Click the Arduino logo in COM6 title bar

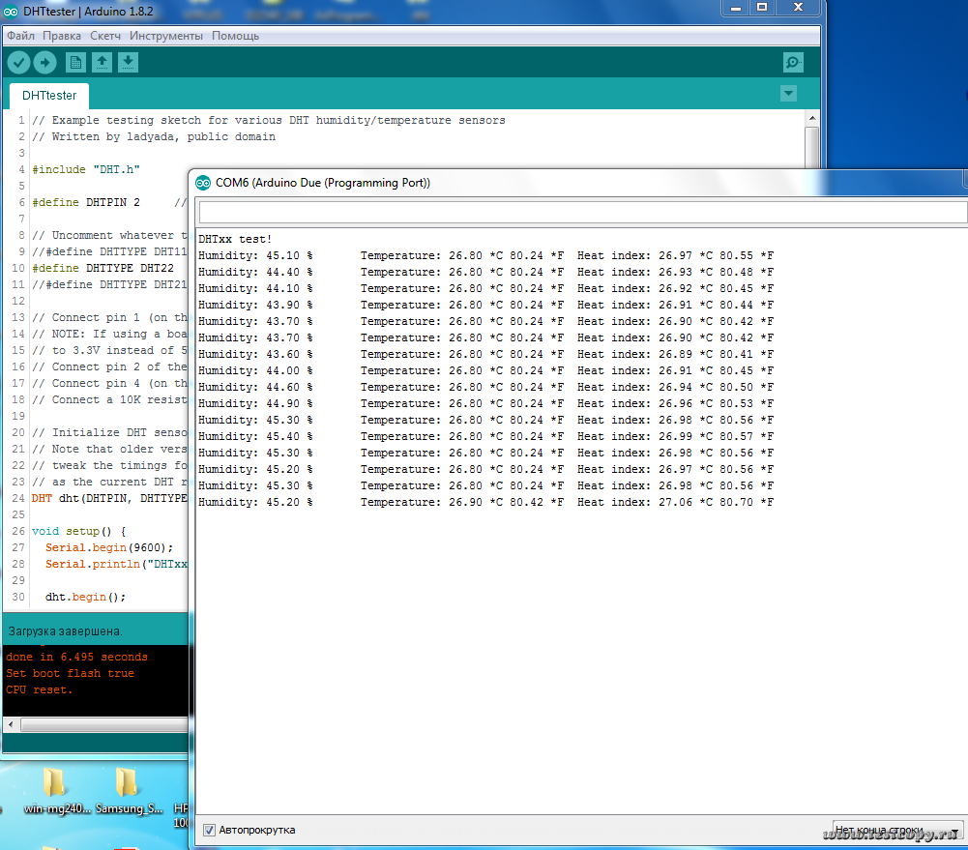pos(203,183)
